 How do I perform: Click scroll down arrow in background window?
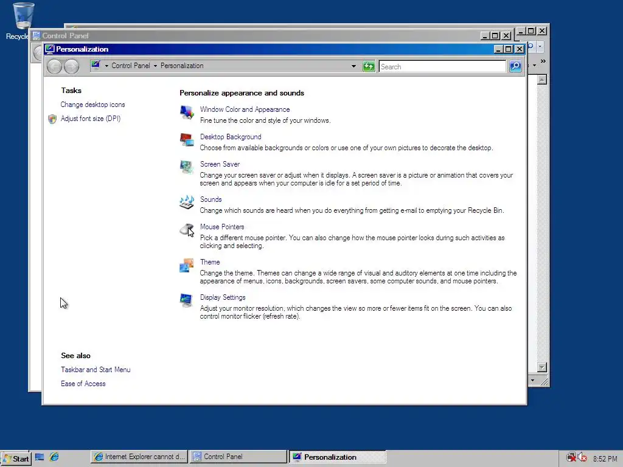pyautogui.click(x=542, y=367)
